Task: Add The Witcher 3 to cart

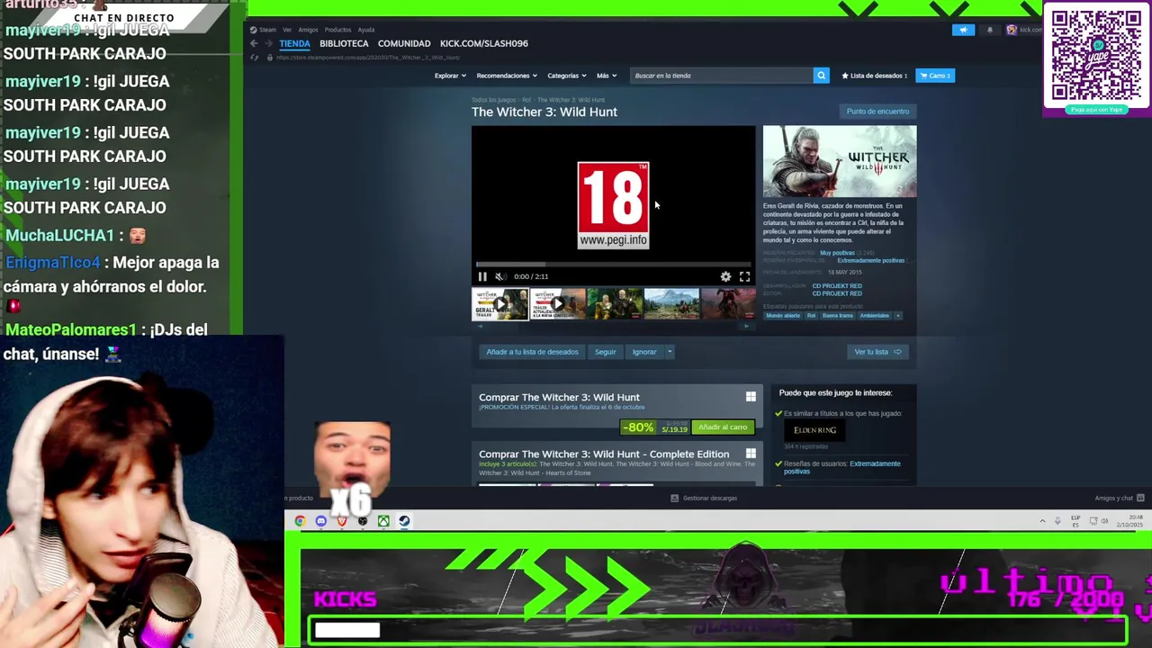Action: pos(723,427)
